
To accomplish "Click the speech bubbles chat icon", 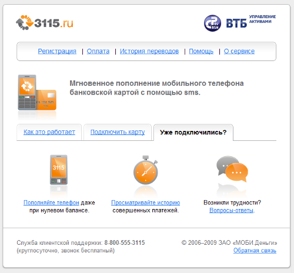I will (232, 168).
